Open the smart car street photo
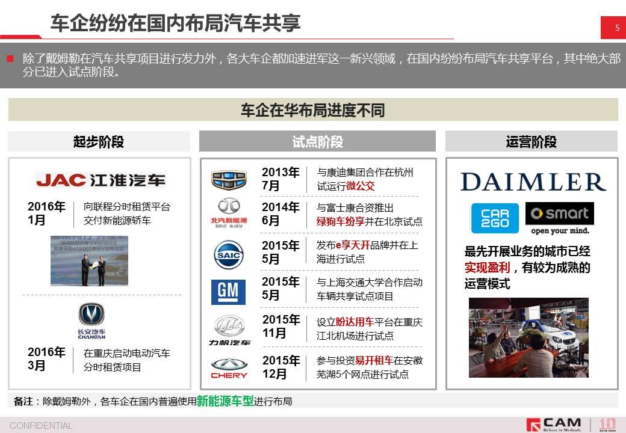This screenshot has height=433, width=626. tap(528, 338)
